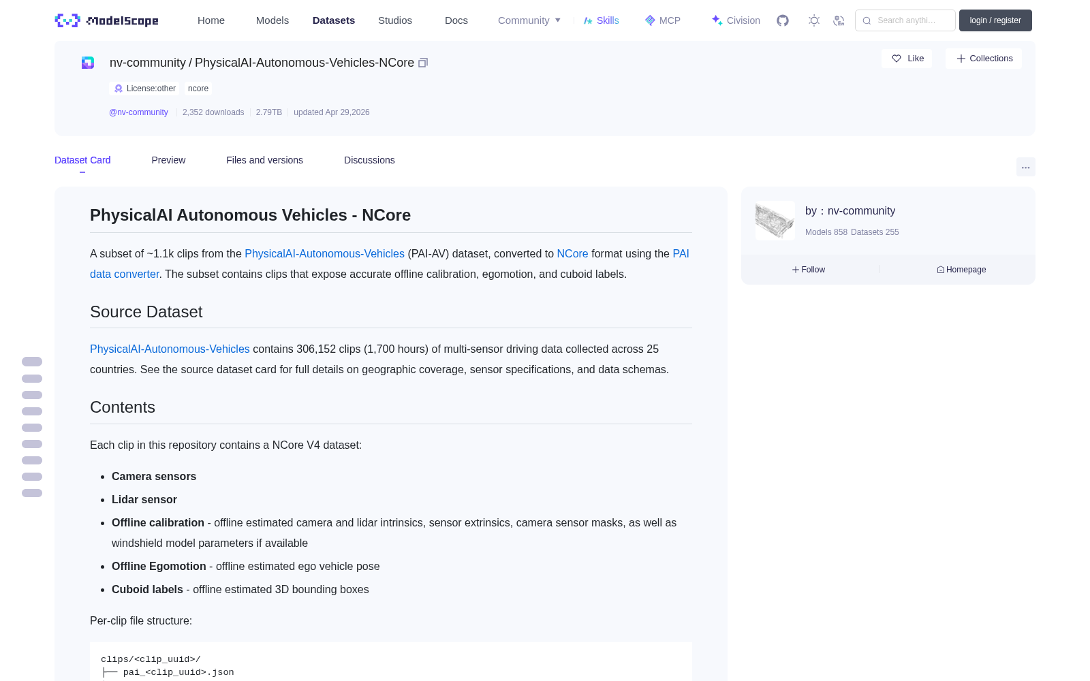The width and height of the screenshot is (1090, 681).
Task: Open the NCore format link
Action: [x=572, y=253]
